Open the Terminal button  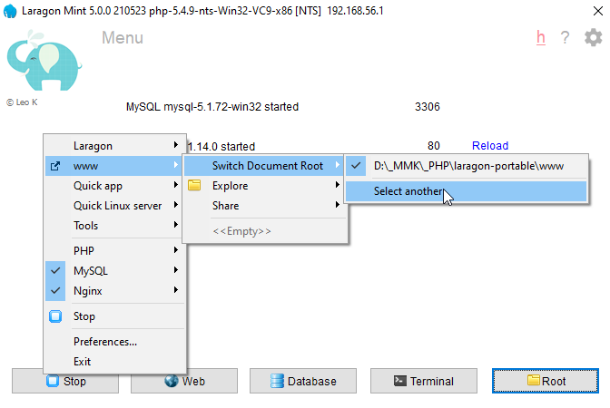pyautogui.click(x=423, y=382)
